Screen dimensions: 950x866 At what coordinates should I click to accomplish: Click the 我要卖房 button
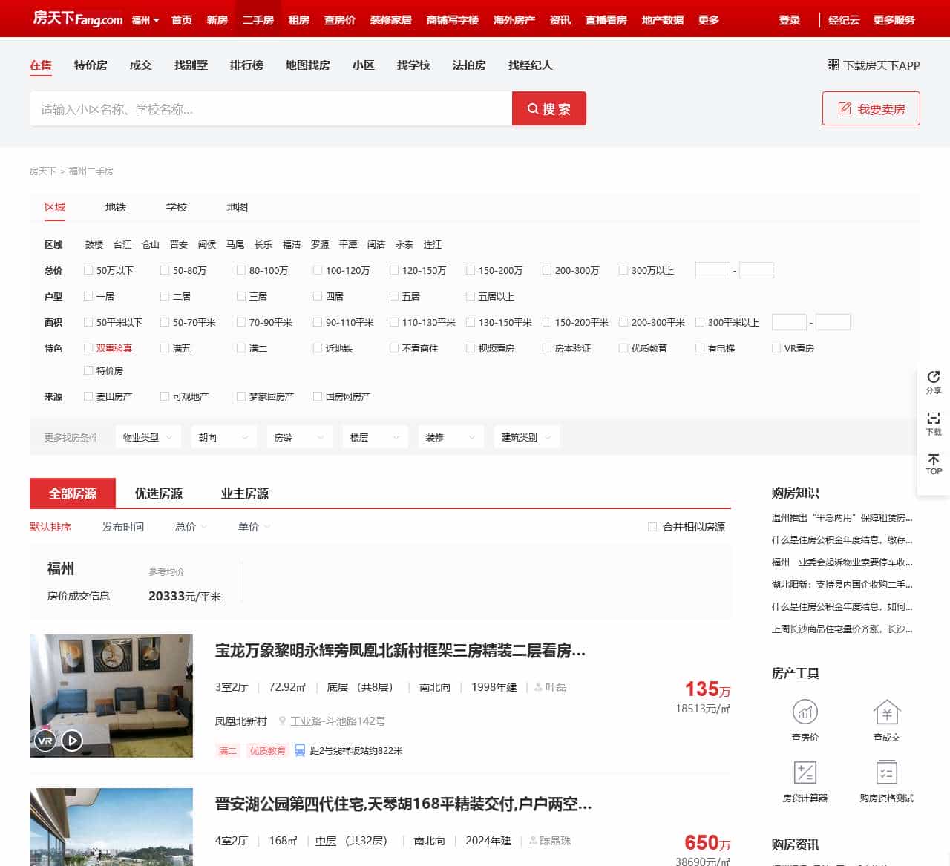point(871,108)
